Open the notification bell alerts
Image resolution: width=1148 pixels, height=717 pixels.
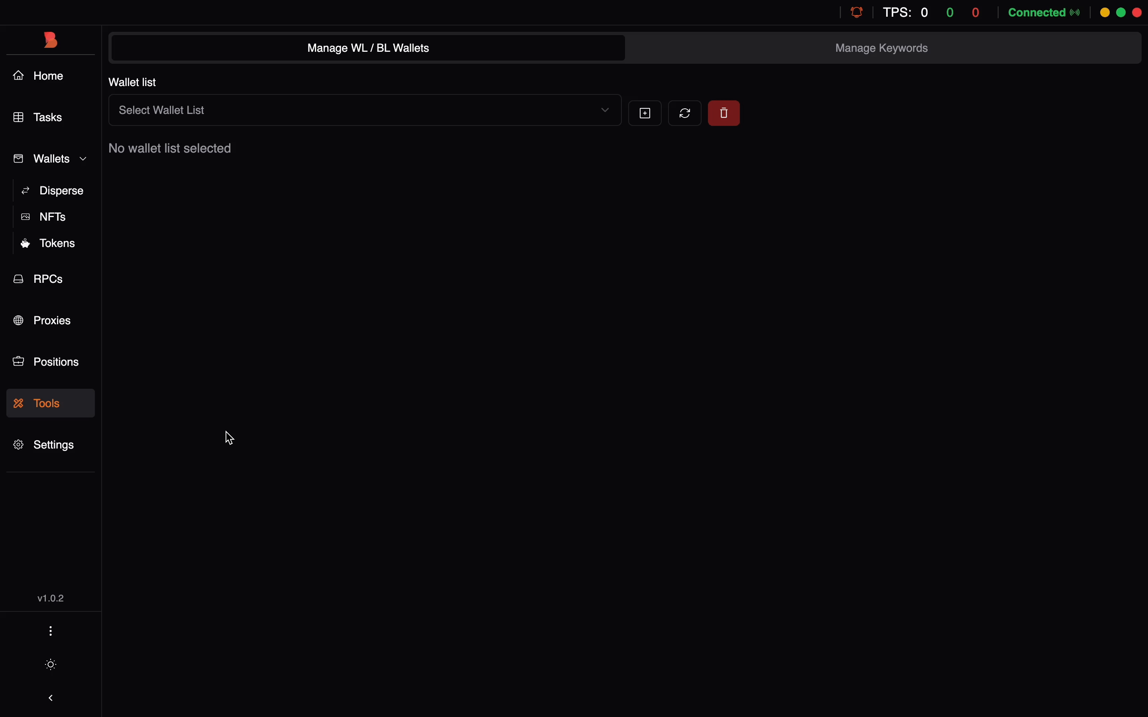[x=857, y=12]
